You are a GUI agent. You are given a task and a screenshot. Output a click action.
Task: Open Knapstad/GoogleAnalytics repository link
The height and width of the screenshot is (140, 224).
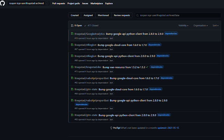[90, 34]
